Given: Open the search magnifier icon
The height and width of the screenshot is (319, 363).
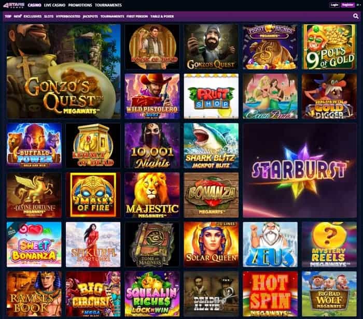Looking at the screenshot, I should (356, 16).
